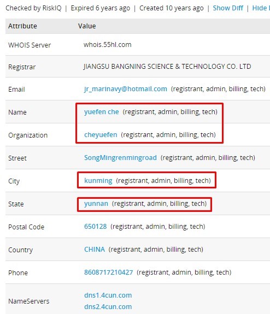Screen dimensions: 270x314
Task: Click the CHINA country link
Action: (x=95, y=250)
